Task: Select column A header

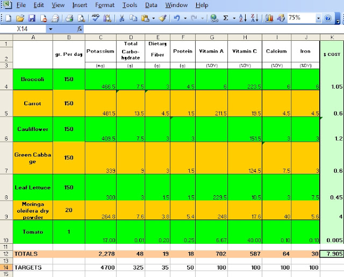Action: 33,37
